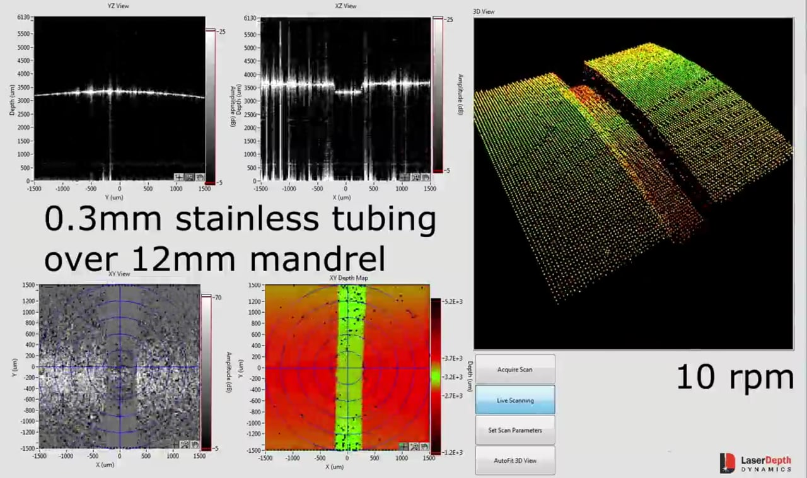Select the cursor crosshair tool in YZ View
The width and height of the screenshot is (807, 478).
(x=179, y=177)
